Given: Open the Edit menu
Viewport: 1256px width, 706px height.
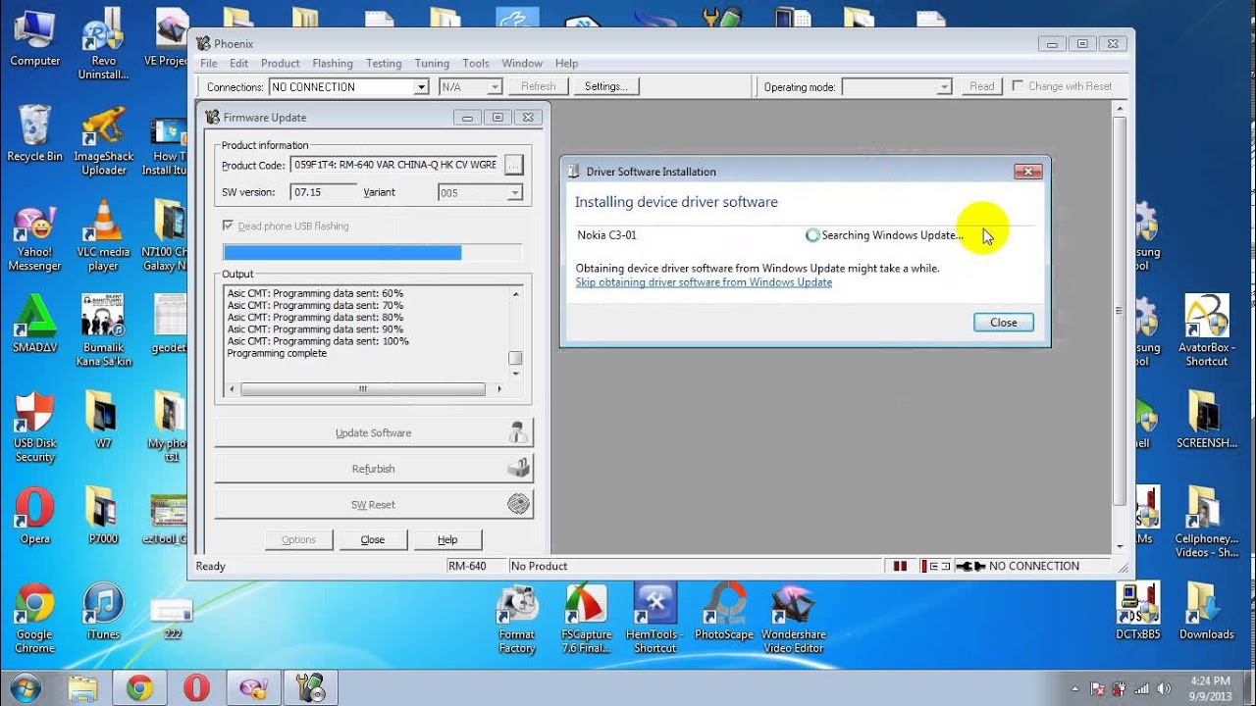Looking at the screenshot, I should tap(238, 63).
